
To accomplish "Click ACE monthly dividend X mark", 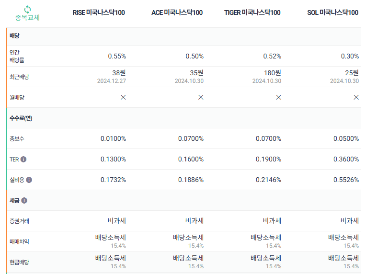I will 201,97.
